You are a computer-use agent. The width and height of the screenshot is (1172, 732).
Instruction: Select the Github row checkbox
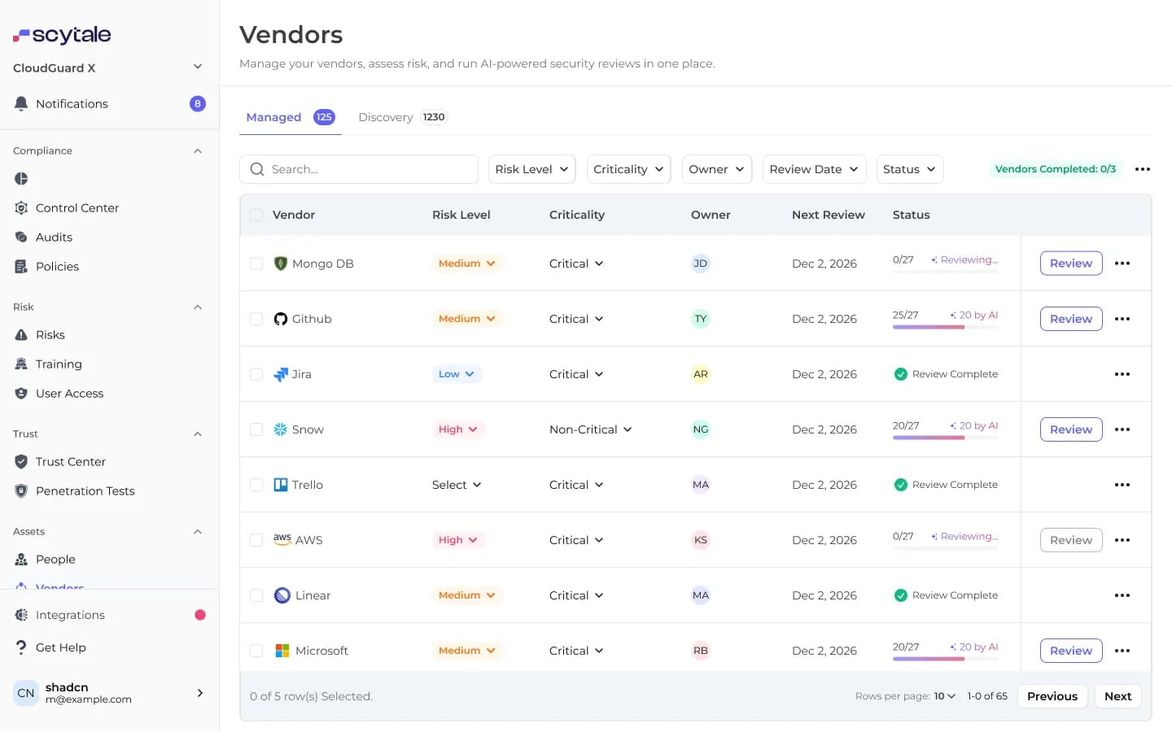(256, 319)
